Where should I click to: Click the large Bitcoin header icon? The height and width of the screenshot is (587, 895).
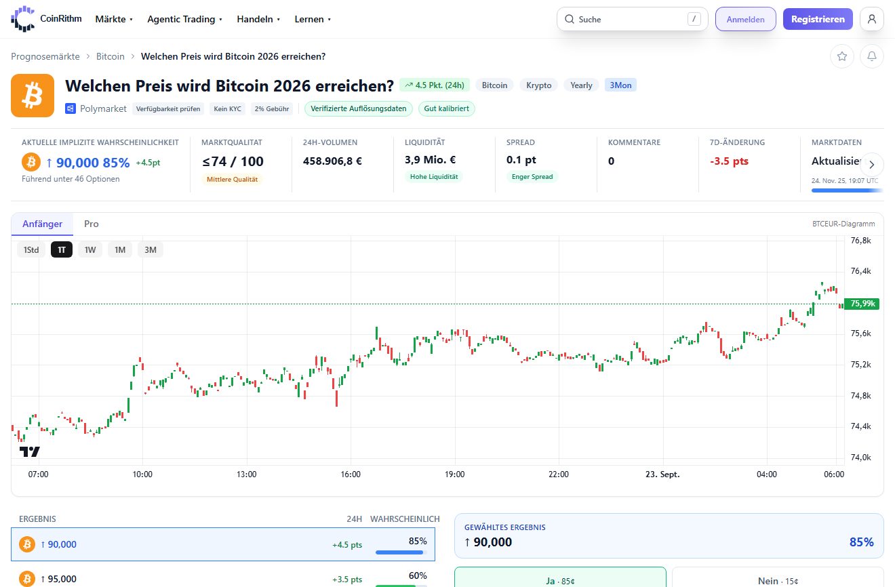click(33, 96)
